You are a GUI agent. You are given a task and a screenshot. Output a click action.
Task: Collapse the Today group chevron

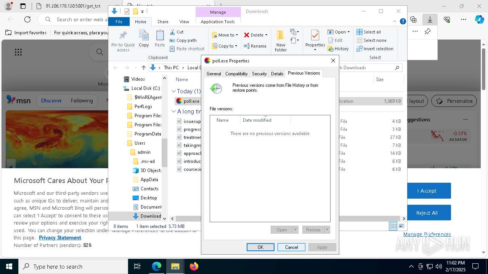173,91
